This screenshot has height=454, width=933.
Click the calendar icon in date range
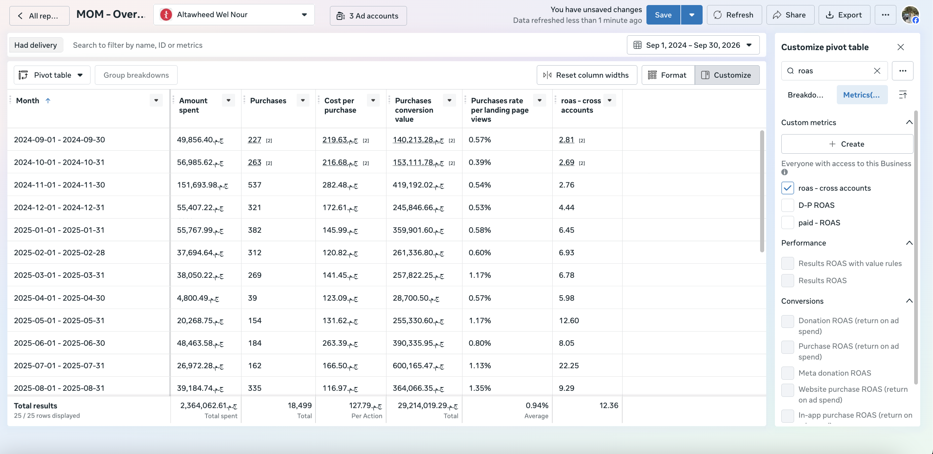637,45
